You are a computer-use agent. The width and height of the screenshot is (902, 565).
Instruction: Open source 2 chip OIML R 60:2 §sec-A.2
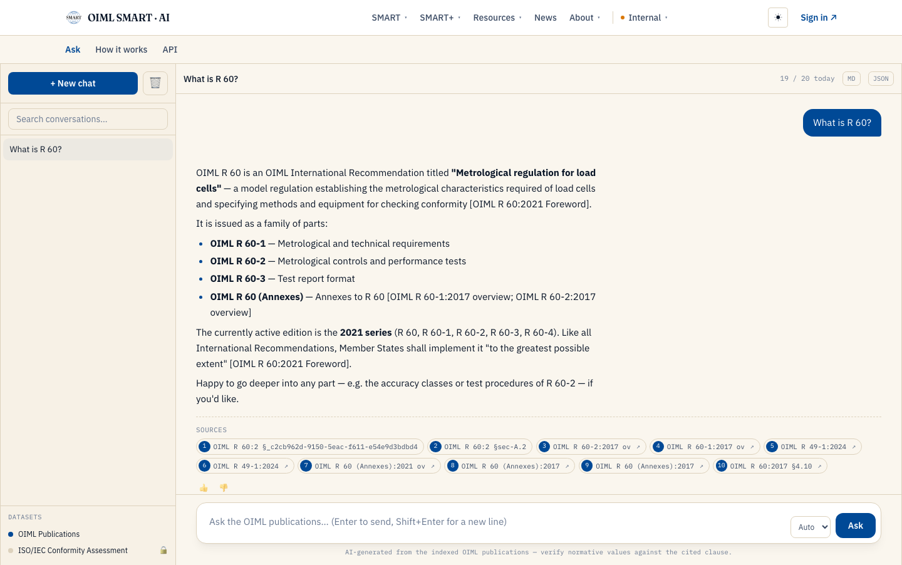[480, 447]
